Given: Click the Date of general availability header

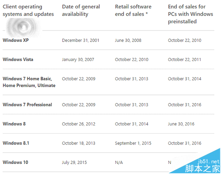Looking at the screenshot, I should [81, 11].
